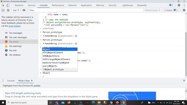Screen dimensions: 187x105
Task: Open the Sources tab
Action: (x=32, y=5)
